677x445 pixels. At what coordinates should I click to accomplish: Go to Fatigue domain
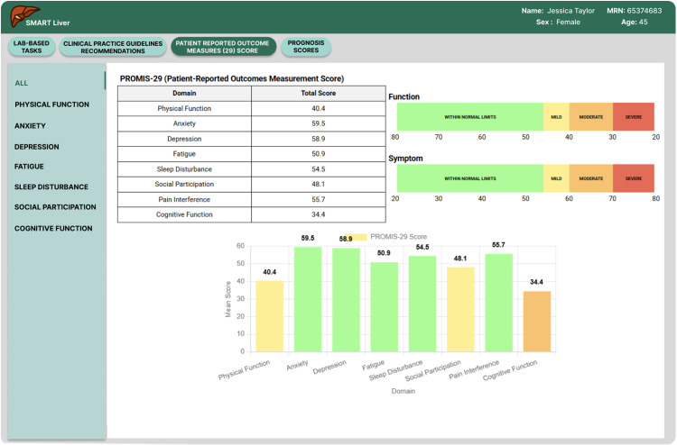(29, 167)
